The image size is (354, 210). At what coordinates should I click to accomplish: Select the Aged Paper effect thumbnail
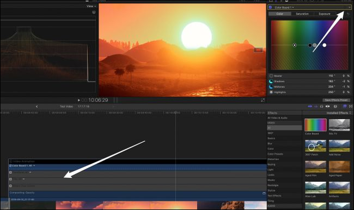(x=339, y=167)
